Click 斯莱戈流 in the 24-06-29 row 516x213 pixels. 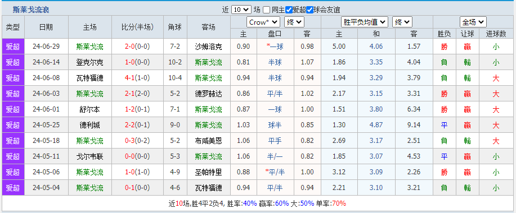[90, 47]
